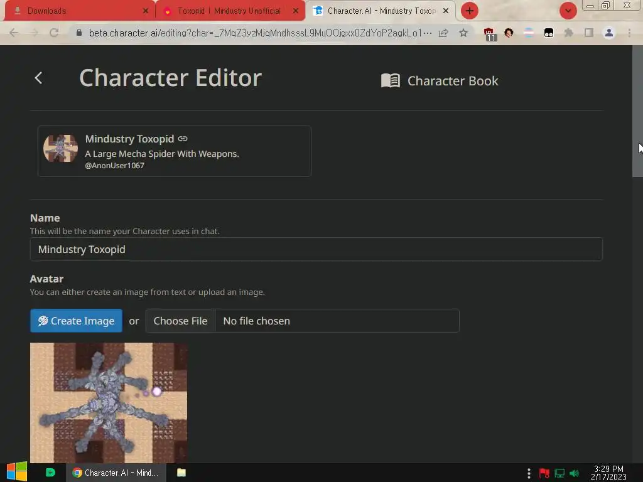
Task: Select the Character.AI Mindustry Toxopid tab
Action: click(x=381, y=11)
